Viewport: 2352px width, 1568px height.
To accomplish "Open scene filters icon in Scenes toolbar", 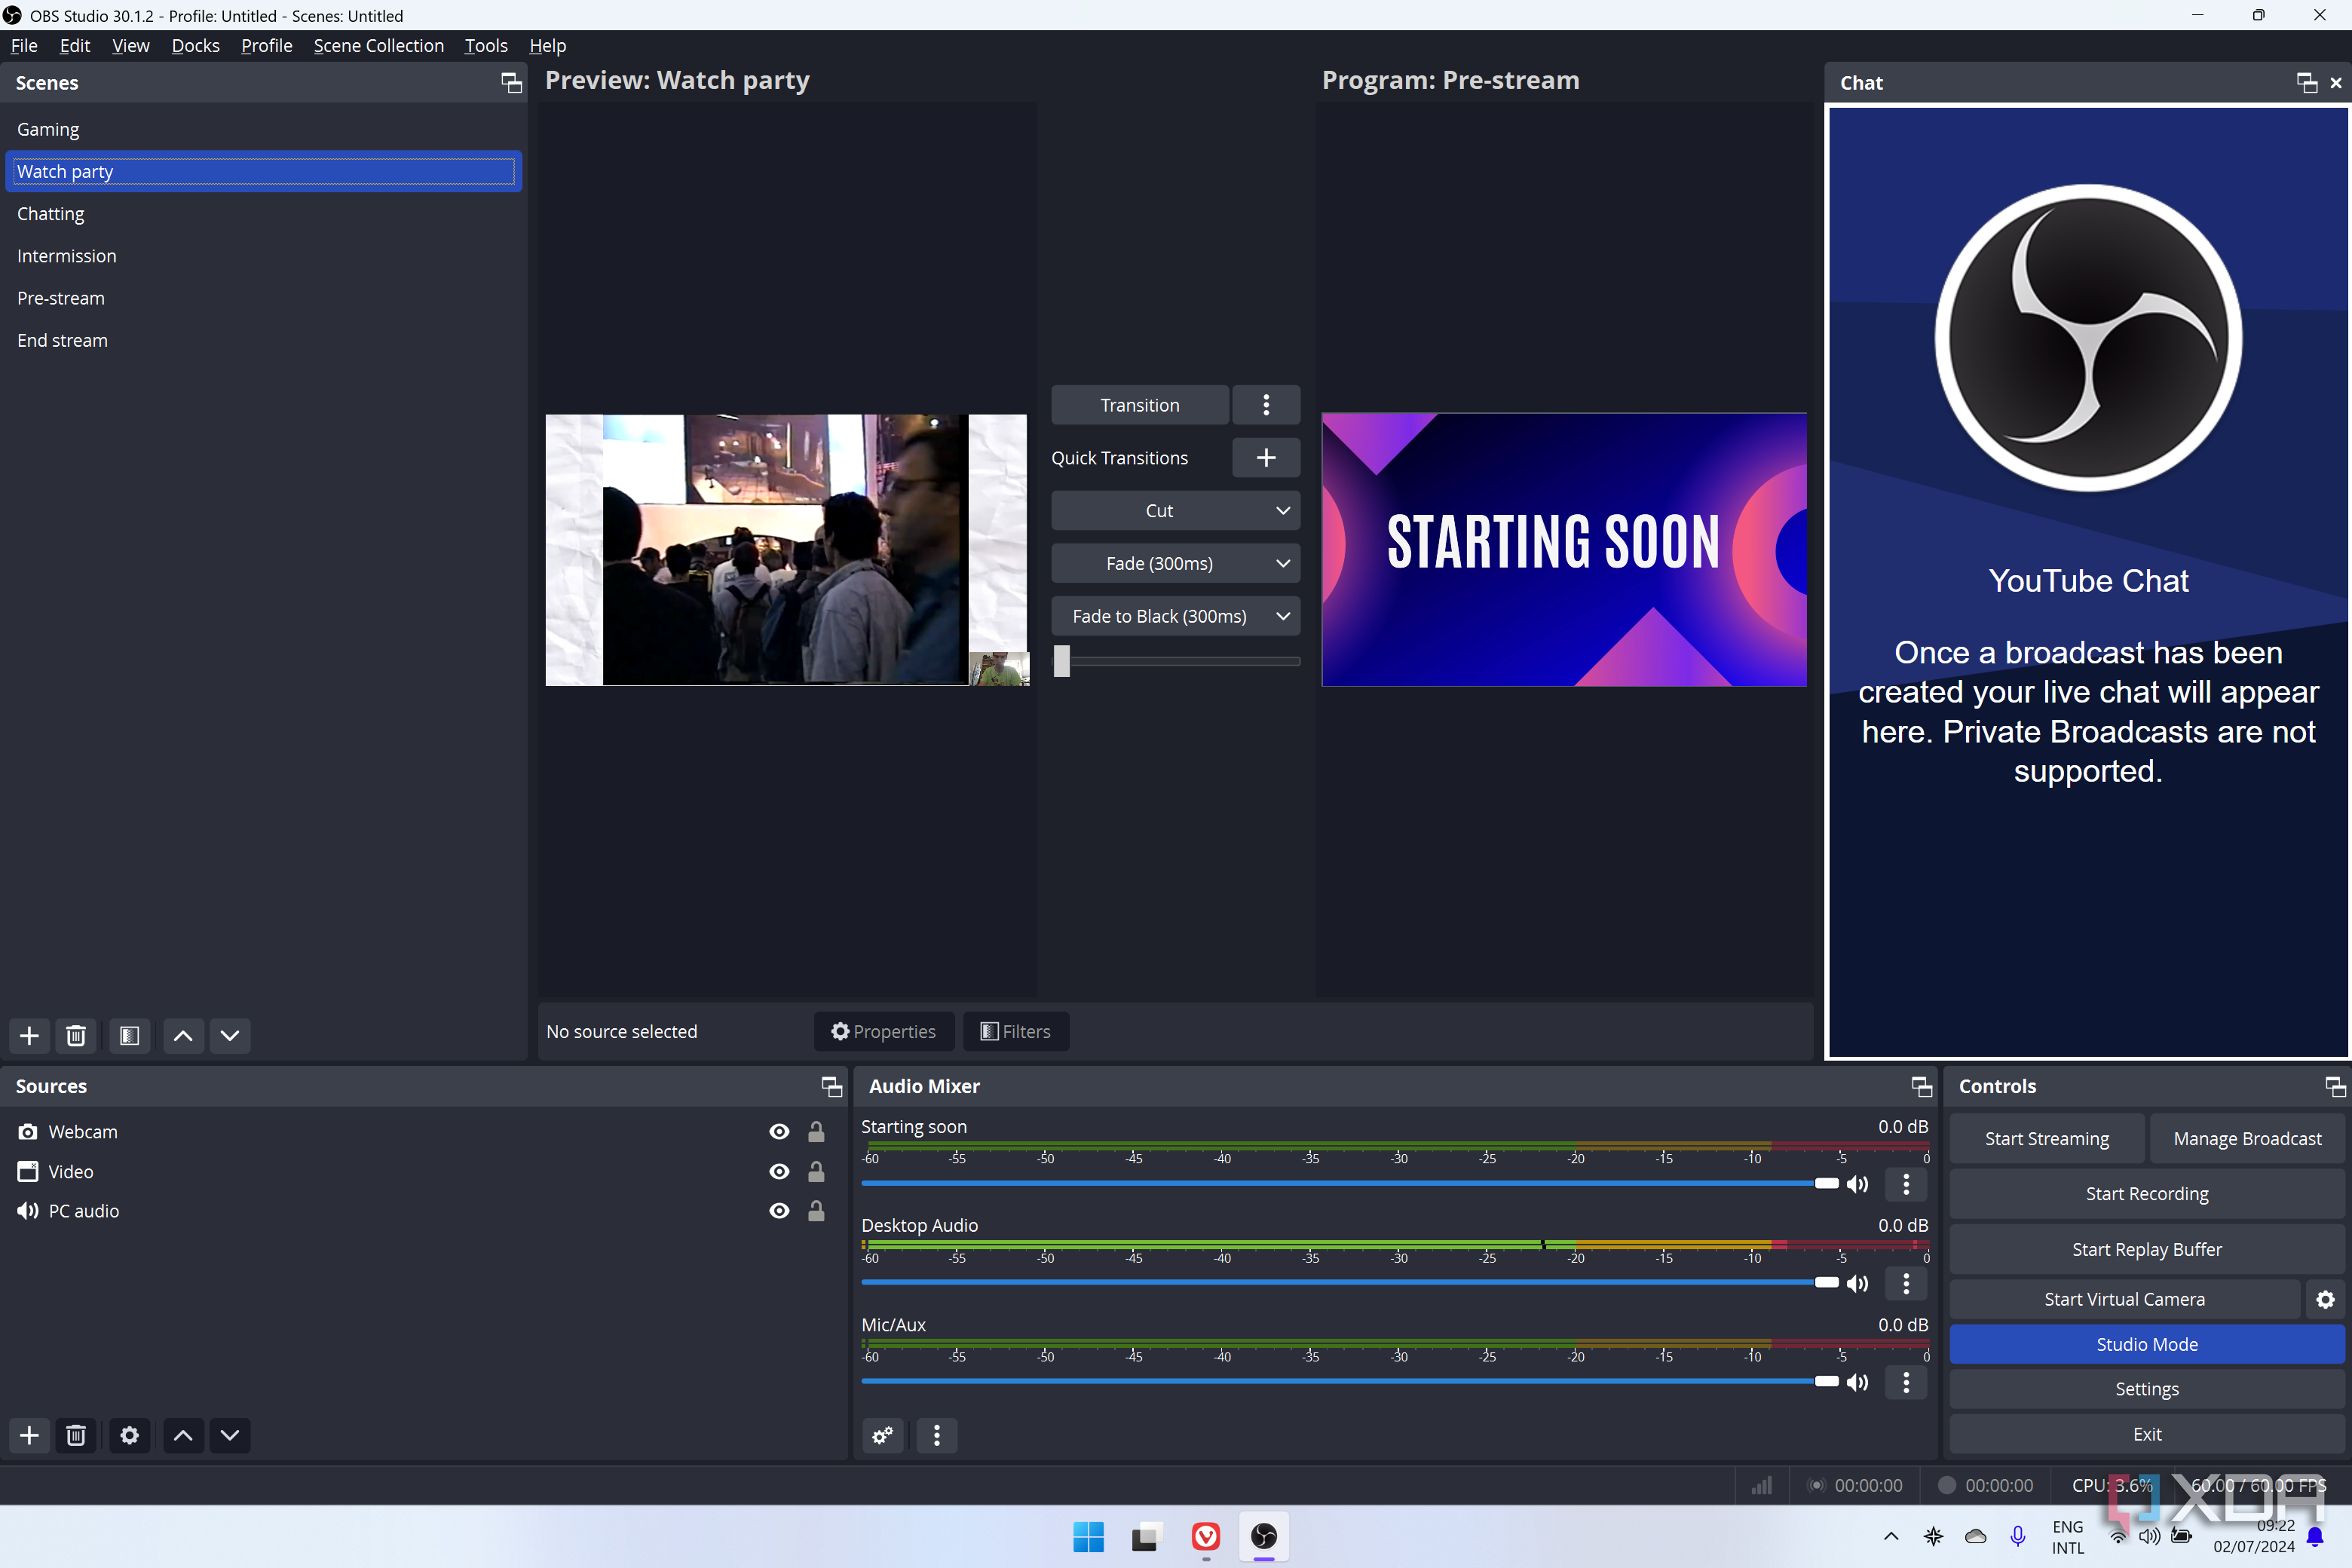I will click(129, 1035).
